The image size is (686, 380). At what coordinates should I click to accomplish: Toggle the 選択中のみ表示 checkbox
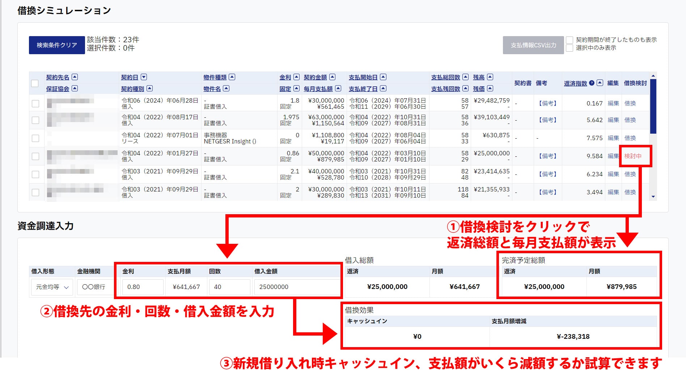[569, 48]
